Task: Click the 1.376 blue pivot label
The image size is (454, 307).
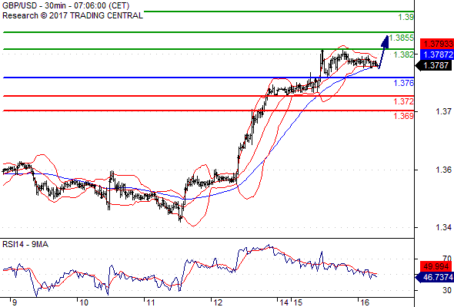Action: pyautogui.click(x=404, y=83)
